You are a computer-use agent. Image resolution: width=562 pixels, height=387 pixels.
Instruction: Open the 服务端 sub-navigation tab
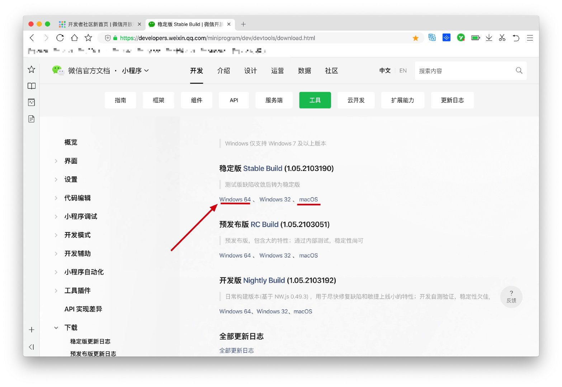pyautogui.click(x=274, y=100)
